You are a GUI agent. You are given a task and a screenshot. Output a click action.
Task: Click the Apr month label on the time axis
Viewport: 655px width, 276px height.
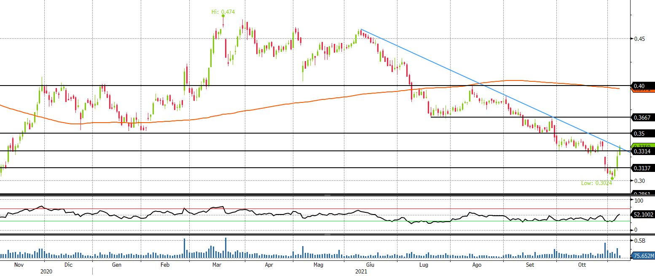pyautogui.click(x=269, y=265)
